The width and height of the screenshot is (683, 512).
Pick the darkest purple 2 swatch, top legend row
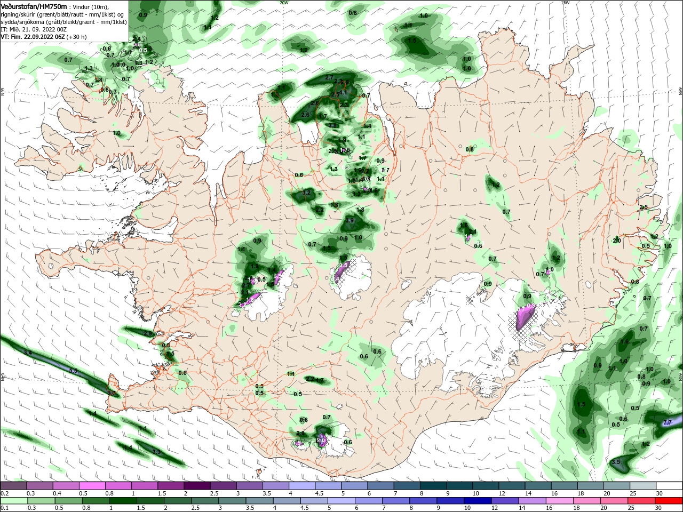click(197, 486)
